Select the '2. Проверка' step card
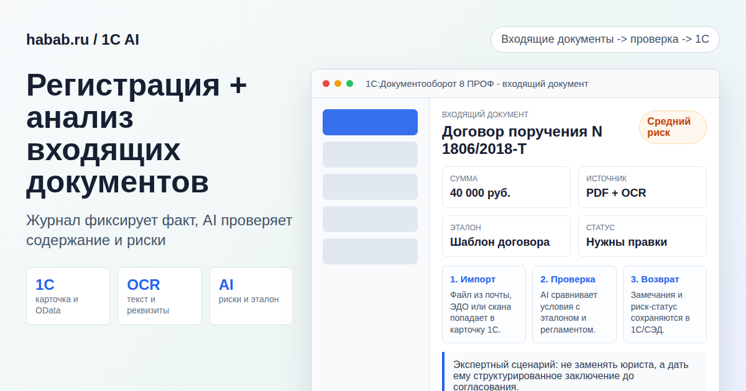Screen dimensions: 746x391 pyautogui.click(x=574, y=304)
